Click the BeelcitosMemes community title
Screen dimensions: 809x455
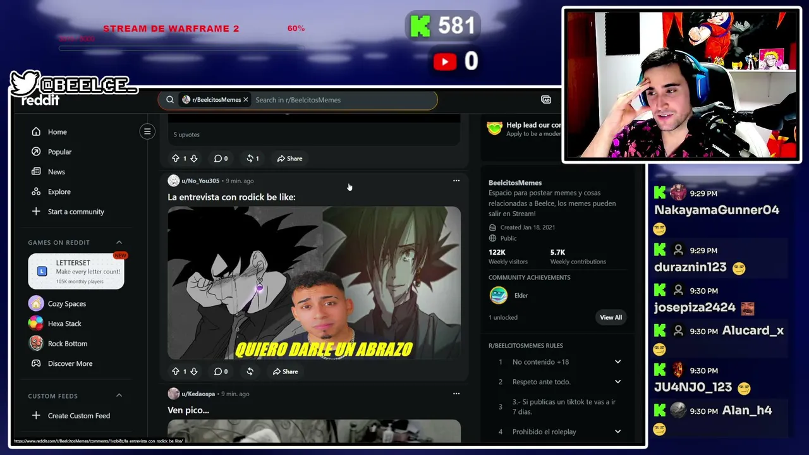click(515, 183)
